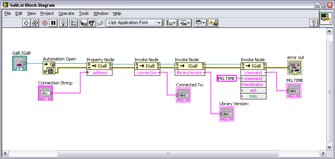The width and height of the screenshot is (335, 159).
Task: Open the Distribute Objects dropdown
Action: 185,23
